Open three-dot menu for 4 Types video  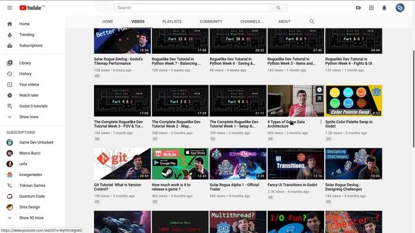321,122
